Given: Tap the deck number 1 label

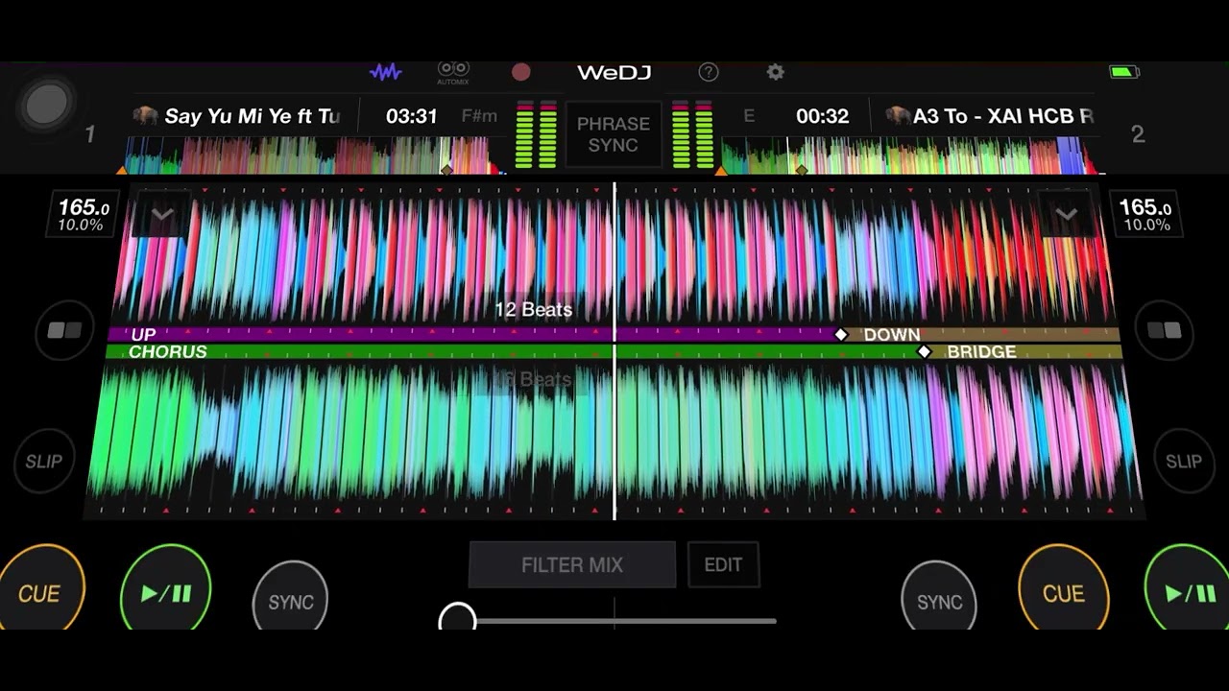Looking at the screenshot, I should [x=90, y=134].
